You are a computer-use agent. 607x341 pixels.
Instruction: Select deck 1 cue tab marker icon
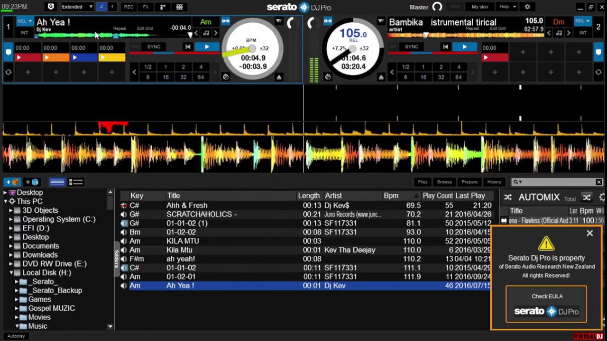[8, 52]
